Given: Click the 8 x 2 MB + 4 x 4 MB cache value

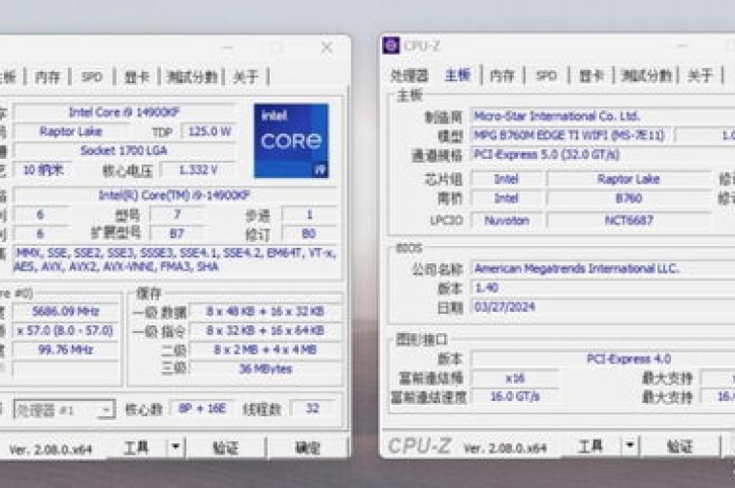Looking at the screenshot, I should click(265, 349).
